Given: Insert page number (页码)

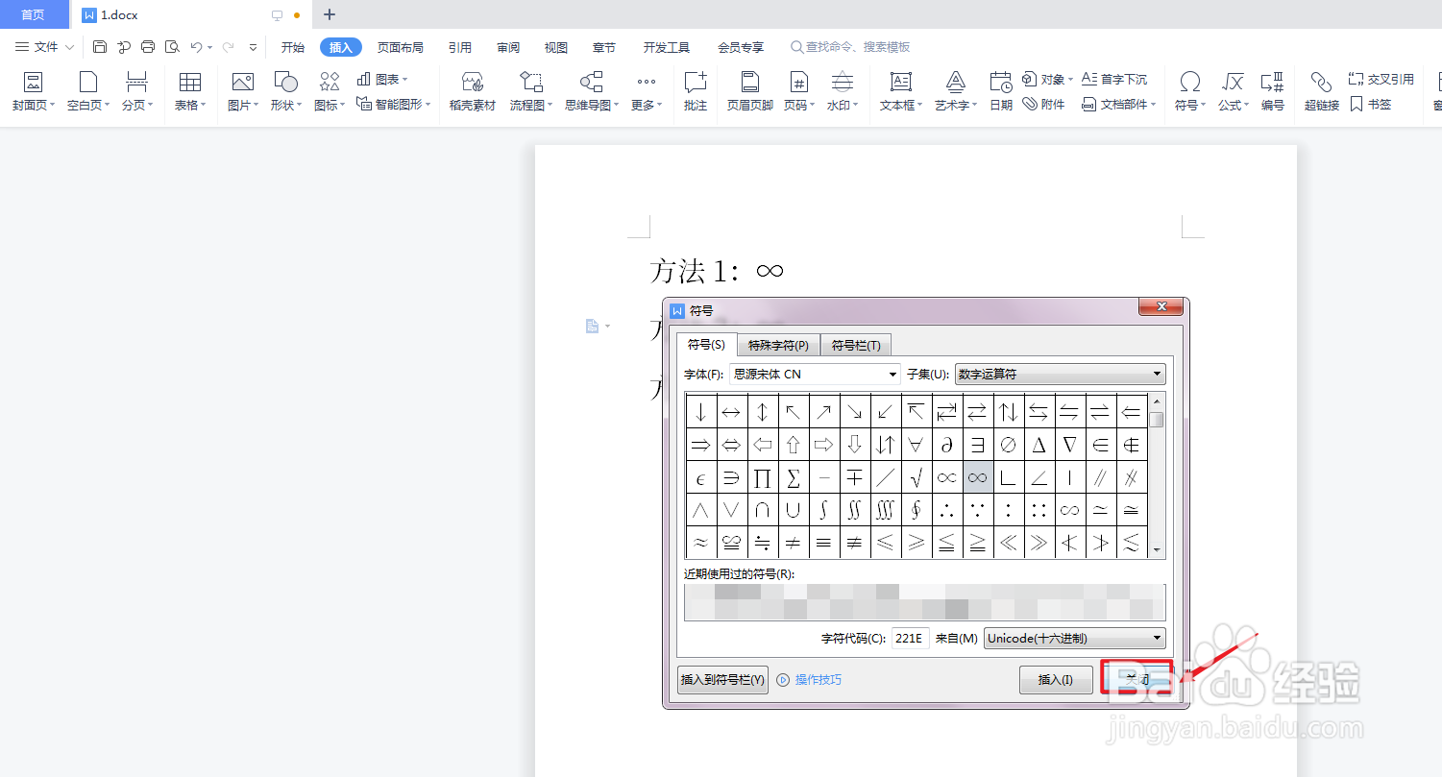Looking at the screenshot, I should pos(798,92).
